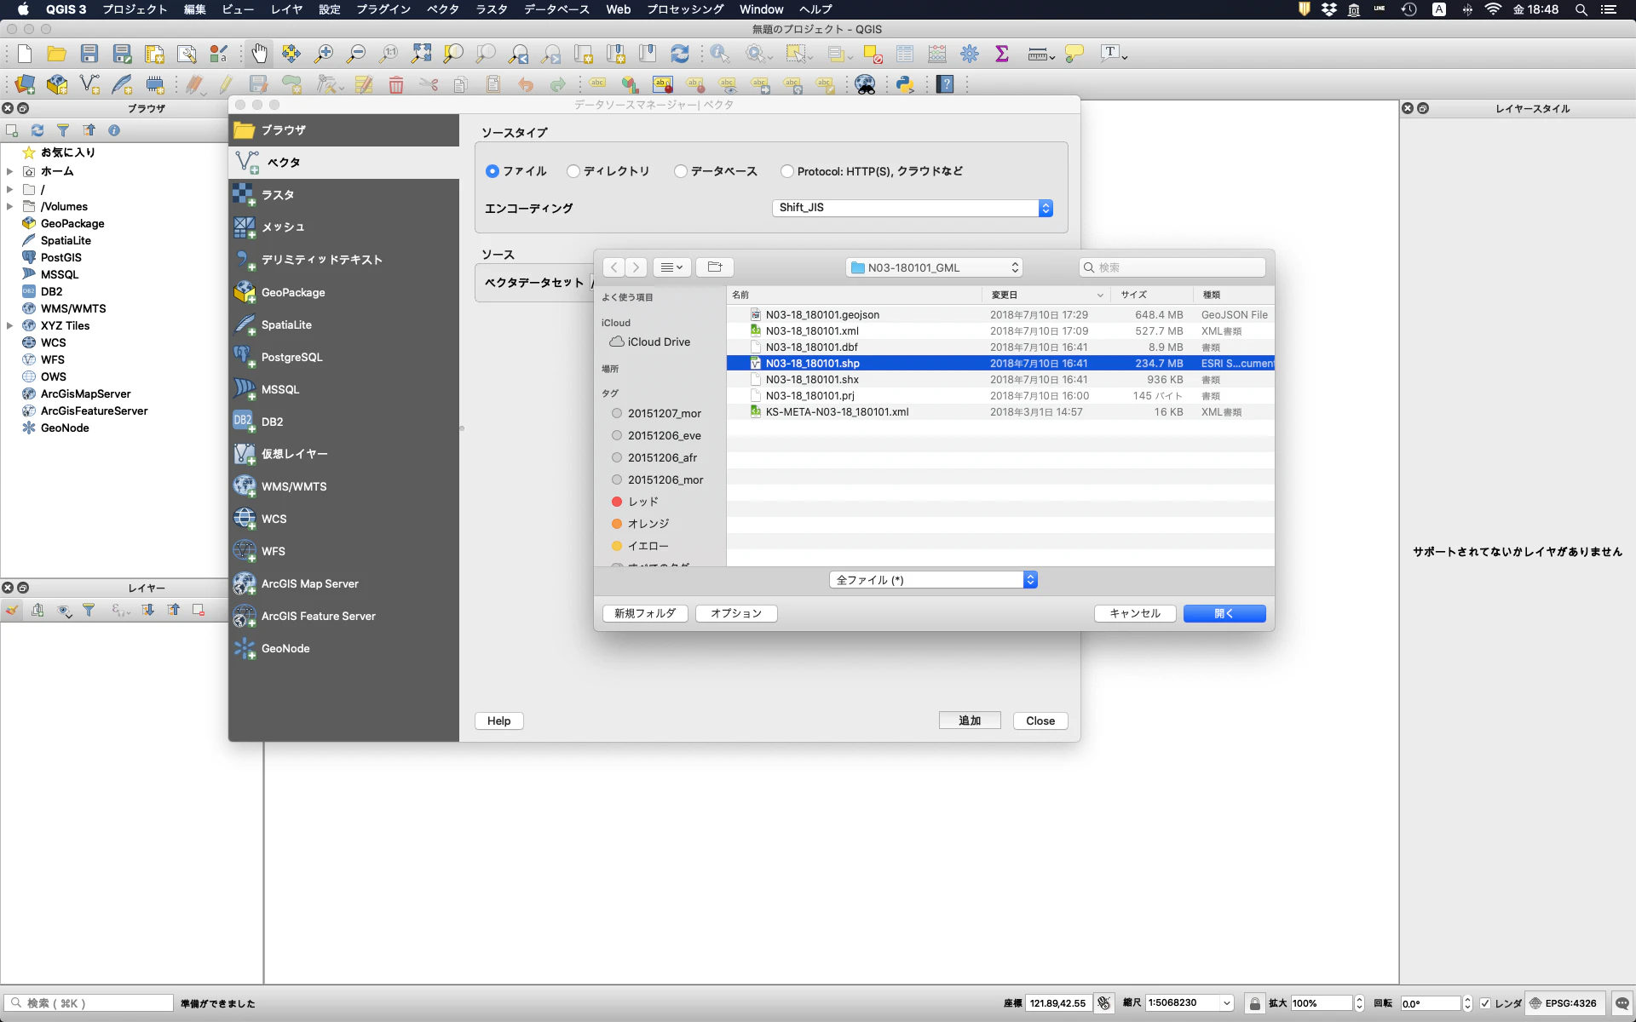This screenshot has height=1022, width=1636.
Task: Open the Plugins menu in menu bar
Action: [x=383, y=9]
